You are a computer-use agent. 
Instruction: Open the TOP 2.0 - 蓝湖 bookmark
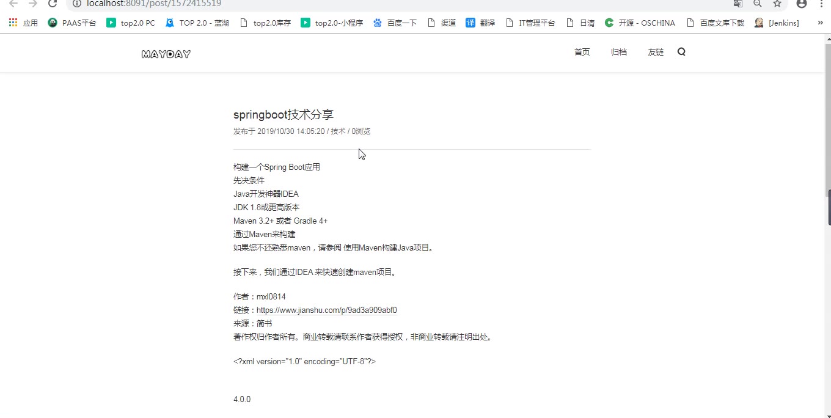pos(197,23)
